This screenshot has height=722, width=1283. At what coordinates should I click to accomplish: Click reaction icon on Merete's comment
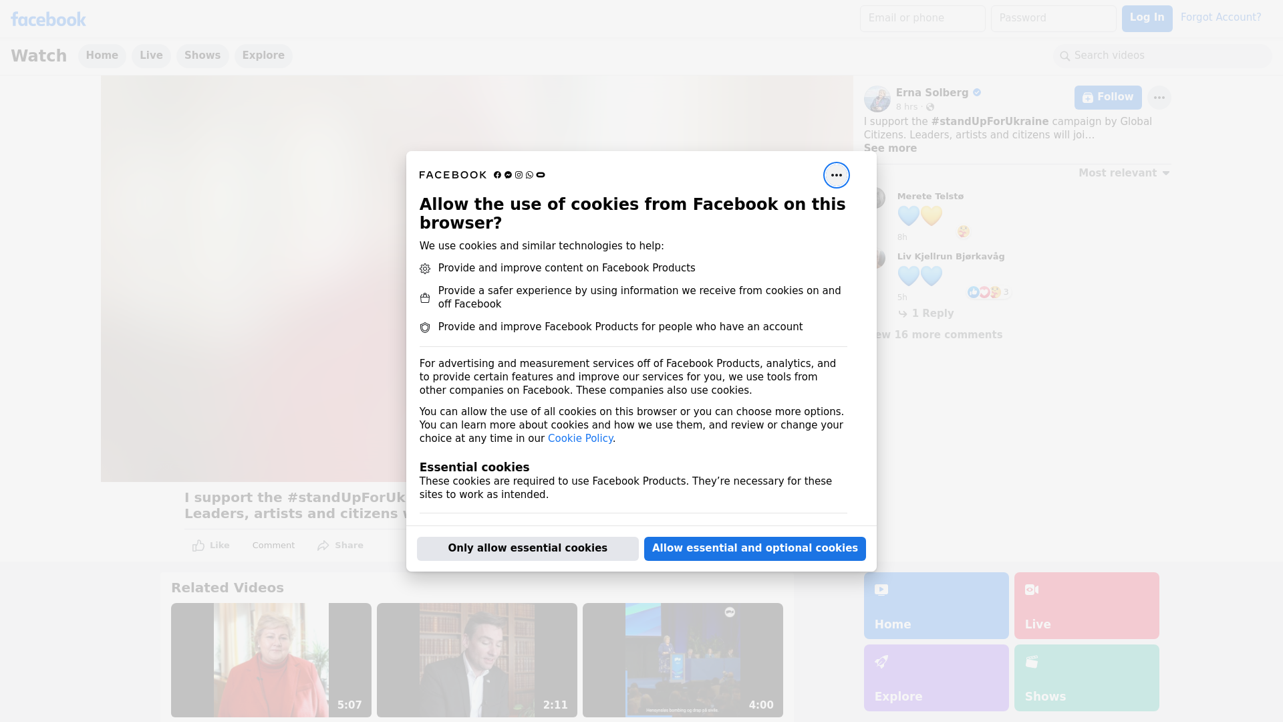(963, 231)
